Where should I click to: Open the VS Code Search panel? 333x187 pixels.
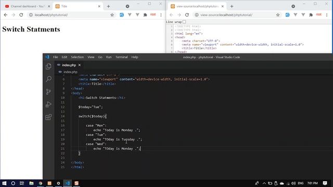coord(48,79)
